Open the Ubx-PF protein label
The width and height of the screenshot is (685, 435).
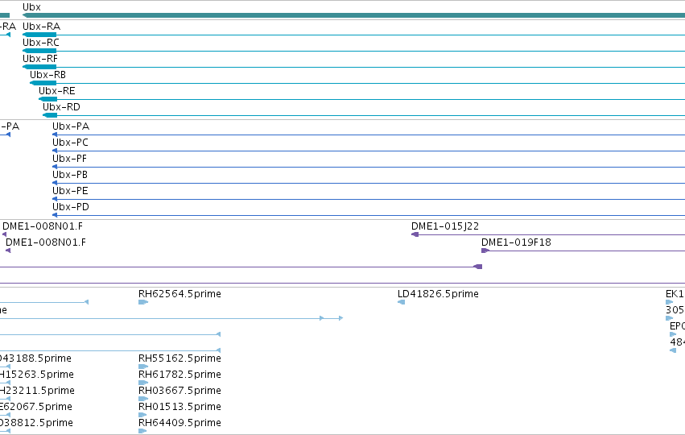[69, 159]
